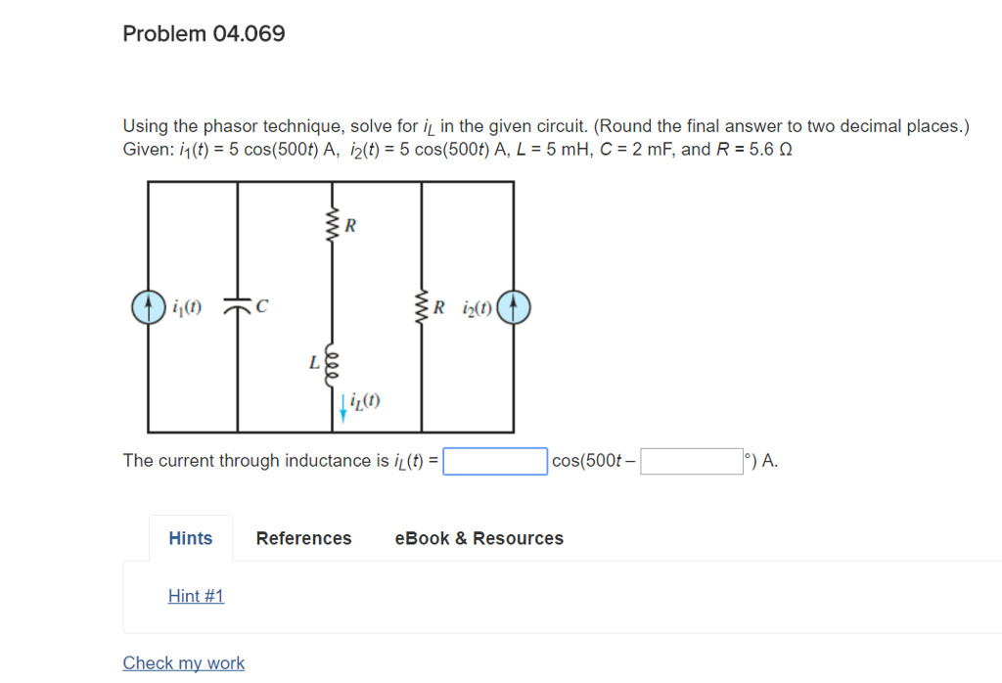Click the iL(t) current arrow in the diagram
This screenshot has width=1002, height=683.
click(x=342, y=409)
